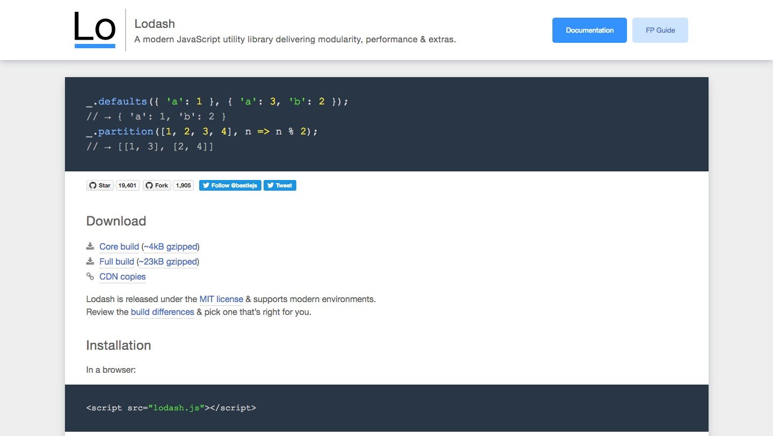This screenshot has width=773, height=436.
Task: Open the build differences link
Action: click(x=162, y=312)
